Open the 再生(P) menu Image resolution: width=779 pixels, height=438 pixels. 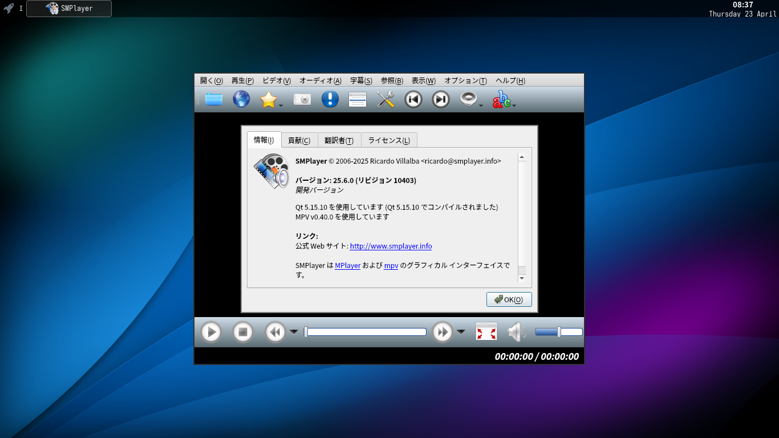point(242,80)
